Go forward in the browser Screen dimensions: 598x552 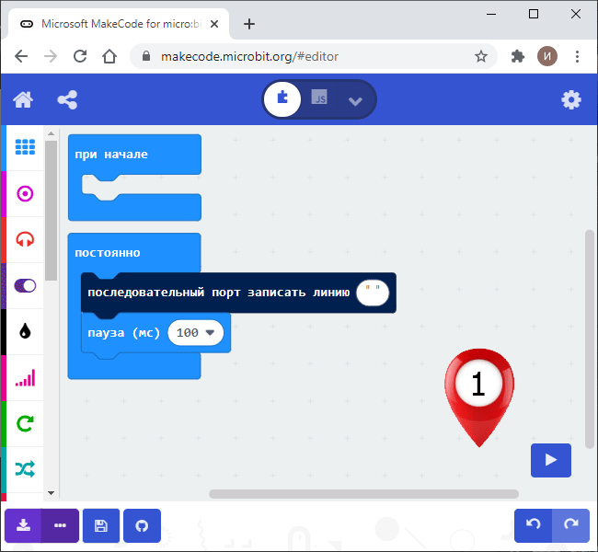pyautogui.click(x=51, y=56)
